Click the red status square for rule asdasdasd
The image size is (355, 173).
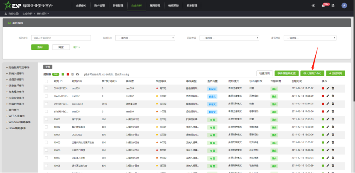pos(323,104)
